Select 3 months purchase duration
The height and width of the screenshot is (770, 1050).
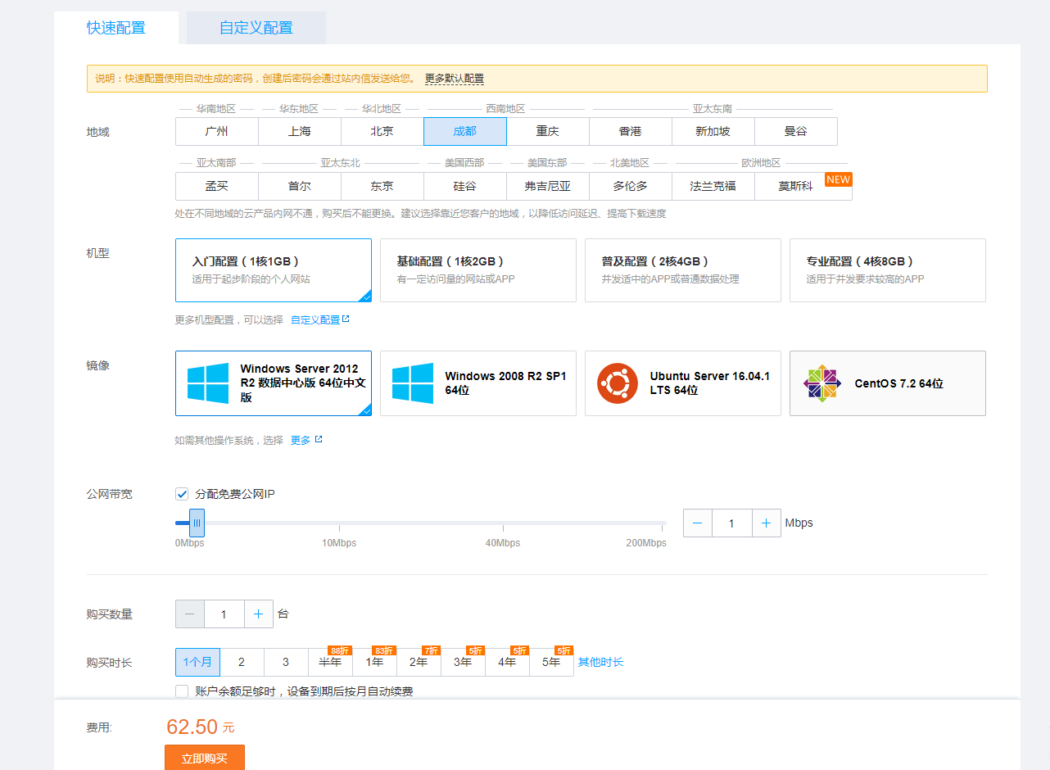(286, 662)
